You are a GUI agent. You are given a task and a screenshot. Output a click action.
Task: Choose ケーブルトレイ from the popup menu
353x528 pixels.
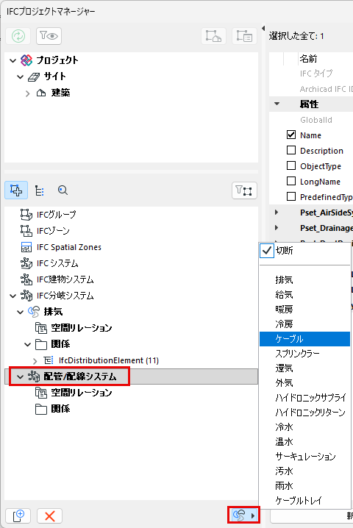coord(305,500)
